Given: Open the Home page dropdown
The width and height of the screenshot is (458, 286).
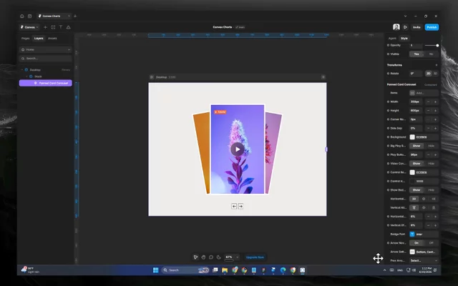Looking at the screenshot, I should (46, 49).
